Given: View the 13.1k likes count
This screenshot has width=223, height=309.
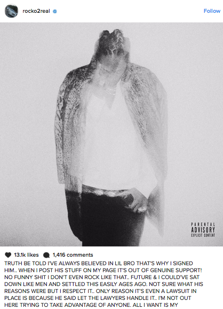Looking at the screenshot, I should coord(26,255).
